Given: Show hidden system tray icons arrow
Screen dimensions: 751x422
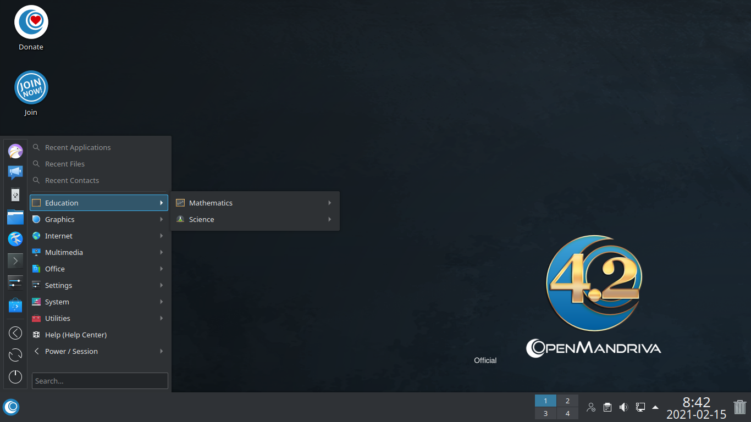Looking at the screenshot, I should [x=655, y=407].
